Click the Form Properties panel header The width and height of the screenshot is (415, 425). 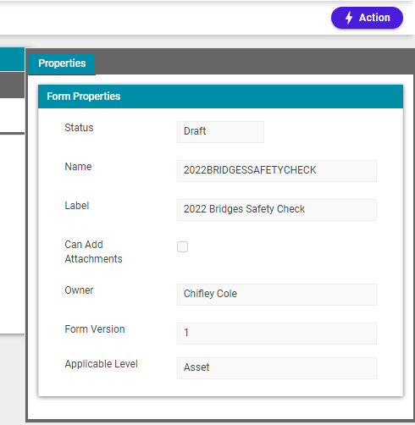pyautogui.click(x=220, y=97)
